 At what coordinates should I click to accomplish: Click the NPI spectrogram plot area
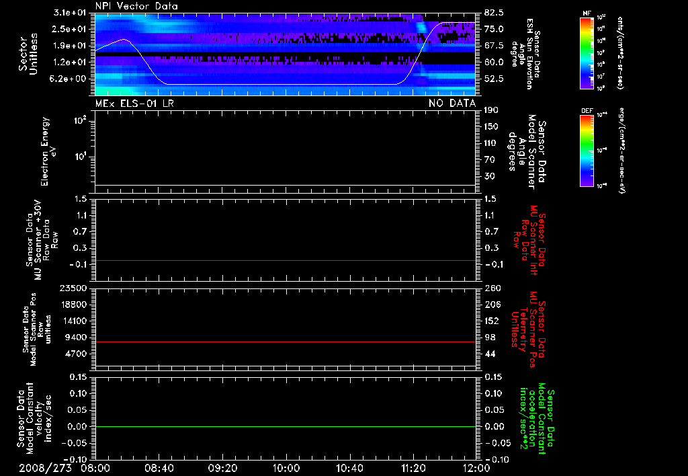pyautogui.click(x=285, y=54)
